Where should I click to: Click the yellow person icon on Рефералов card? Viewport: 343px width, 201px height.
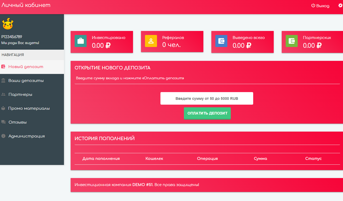click(x=151, y=41)
